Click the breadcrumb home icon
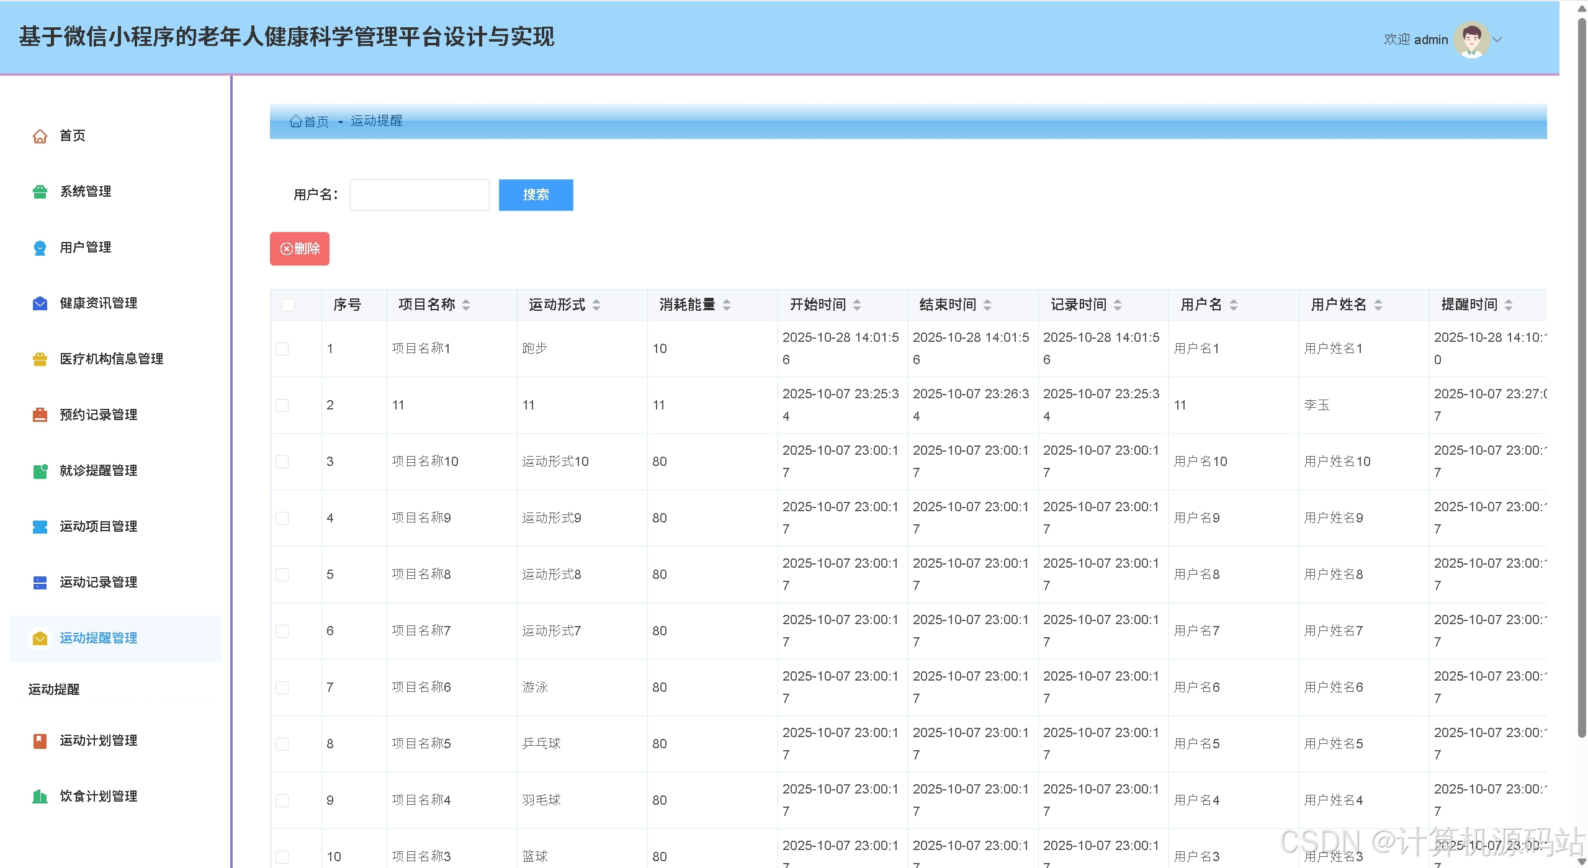This screenshot has height=868, width=1588. (x=296, y=122)
